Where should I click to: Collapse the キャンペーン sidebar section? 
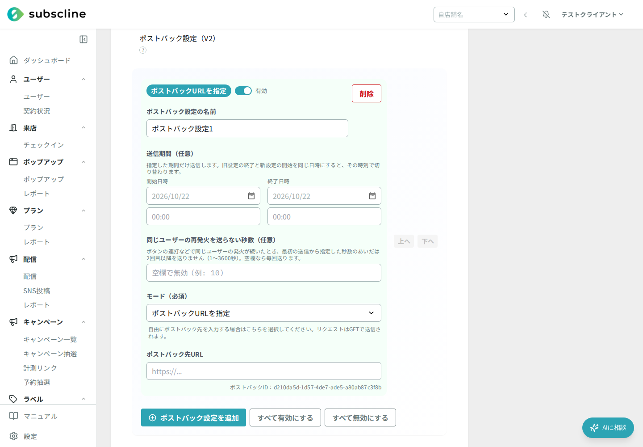click(84, 322)
